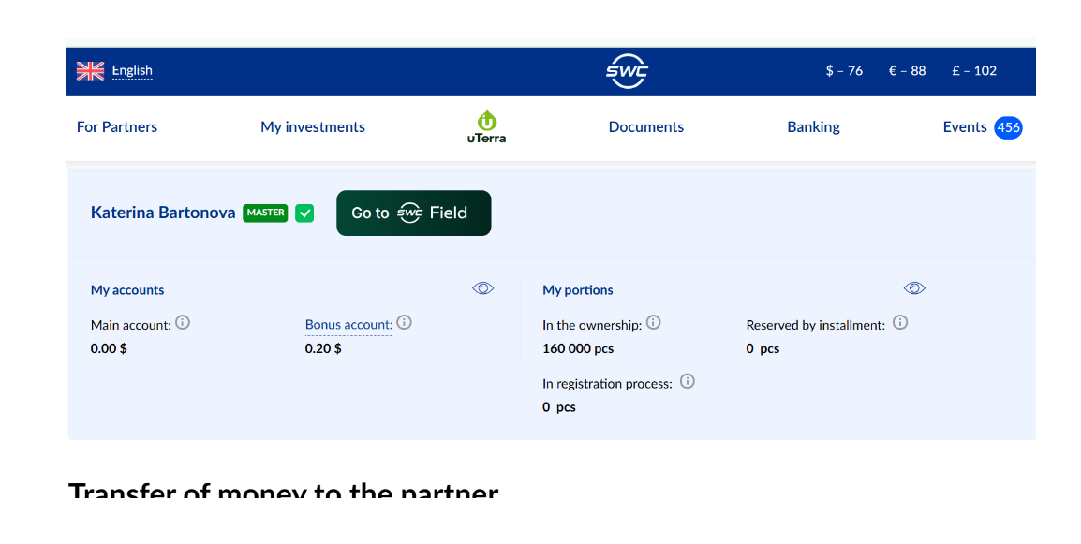Image resolution: width=1081 pixels, height=544 pixels.
Task: Click the Katerina Bartonova profile name
Action: coord(163,213)
